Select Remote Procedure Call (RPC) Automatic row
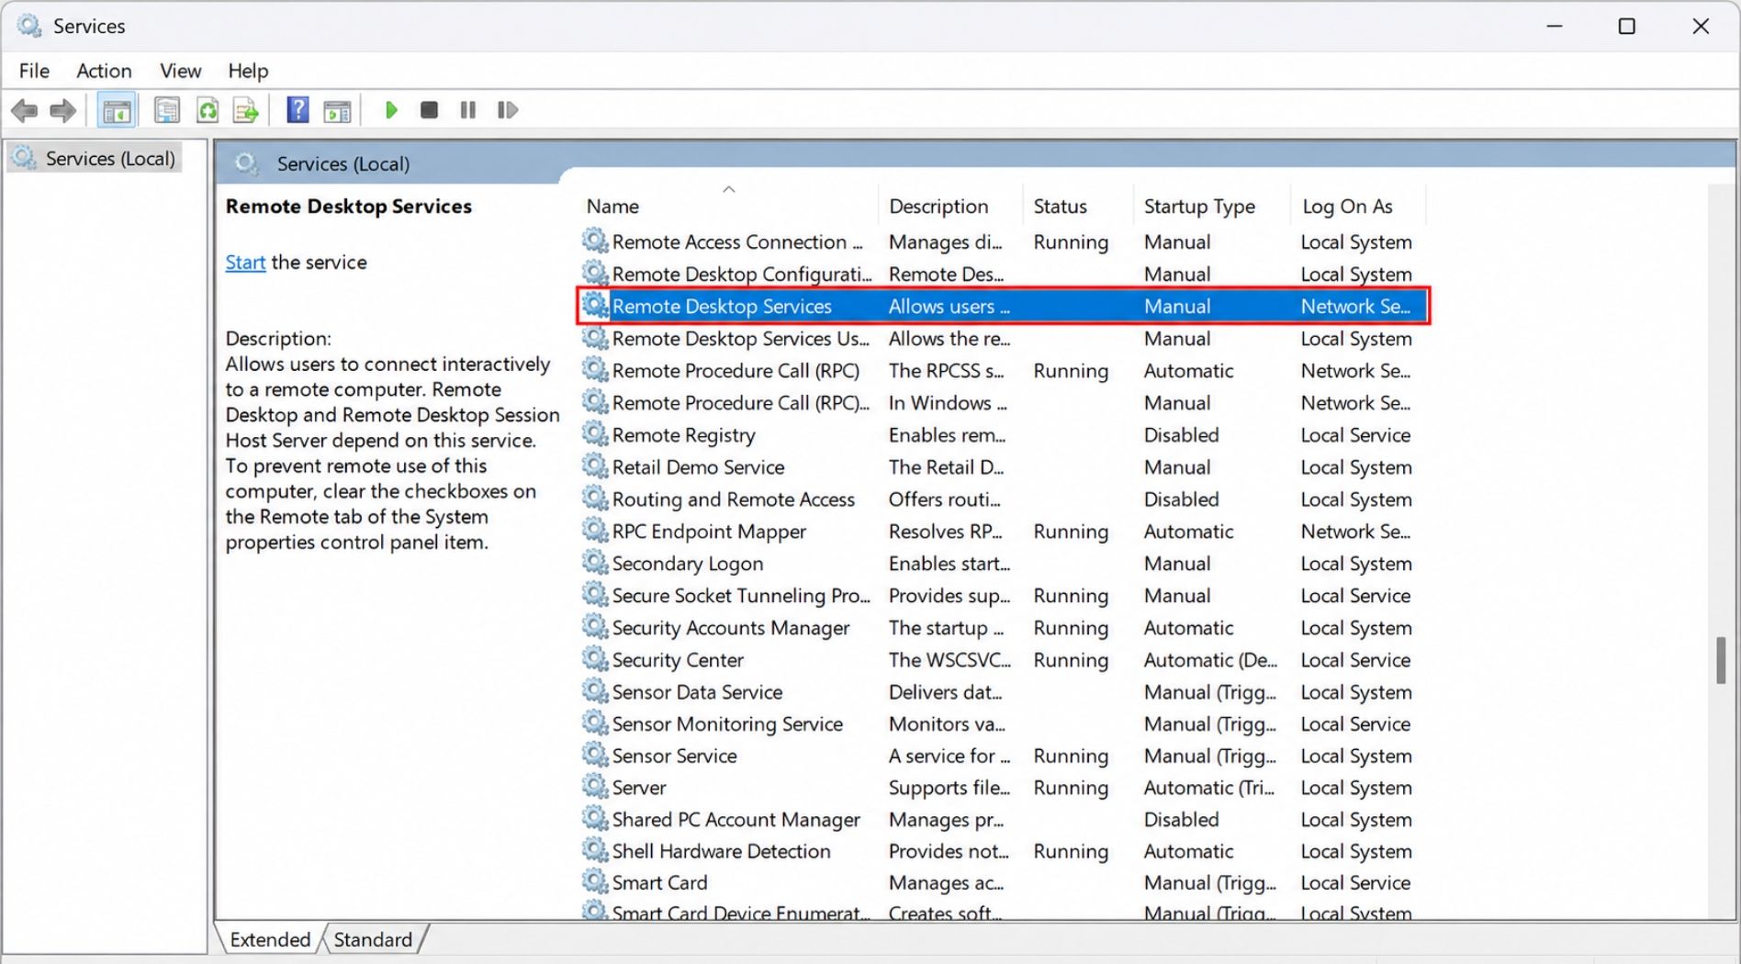The width and height of the screenshot is (1741, 964). (x=1003, y=371)
